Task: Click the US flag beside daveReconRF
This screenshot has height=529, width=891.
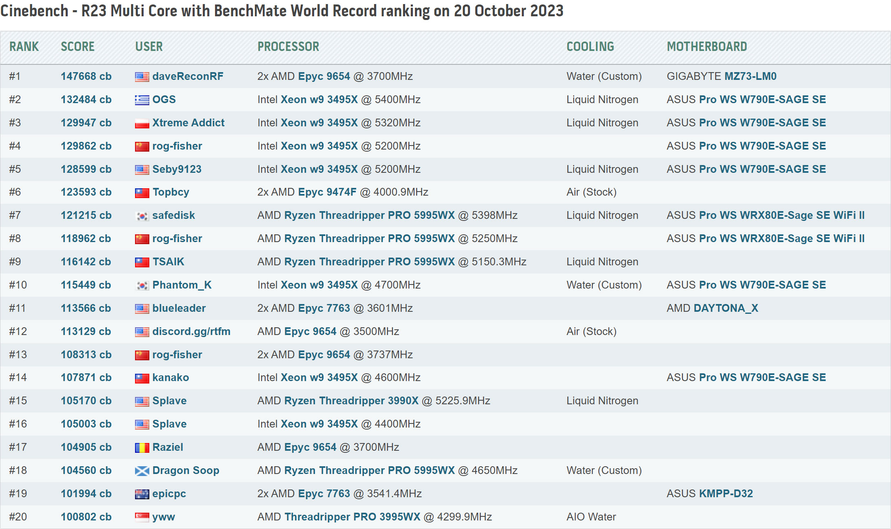Action: click(x=142, y=77)
